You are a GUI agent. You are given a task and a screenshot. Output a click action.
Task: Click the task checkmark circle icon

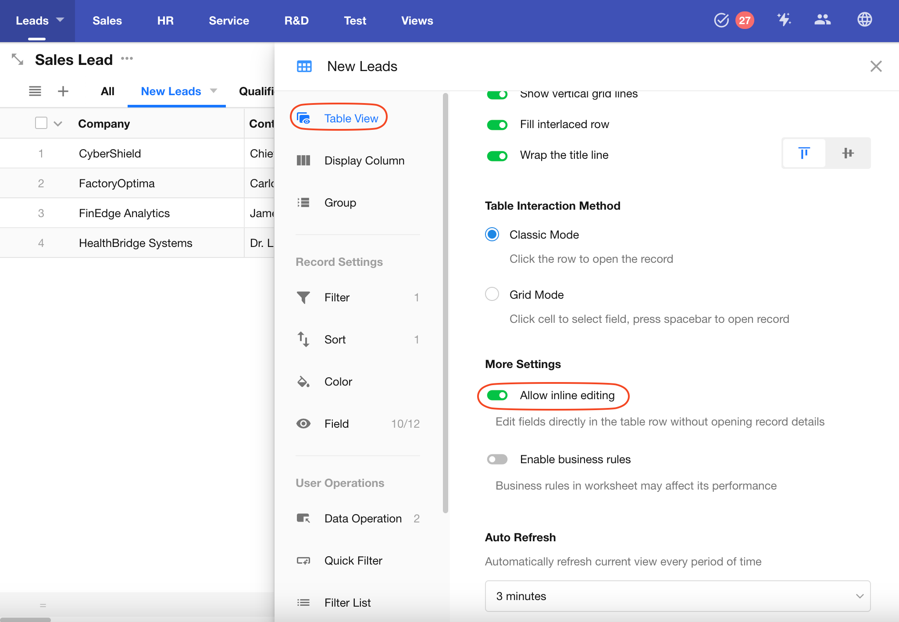721,20
